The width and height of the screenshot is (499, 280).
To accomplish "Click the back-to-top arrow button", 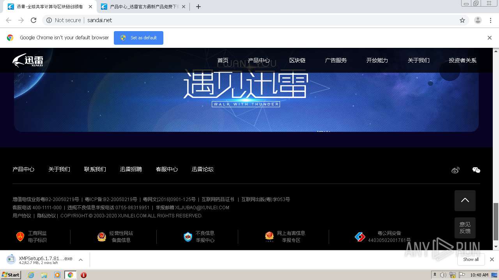I will (465, 201).
